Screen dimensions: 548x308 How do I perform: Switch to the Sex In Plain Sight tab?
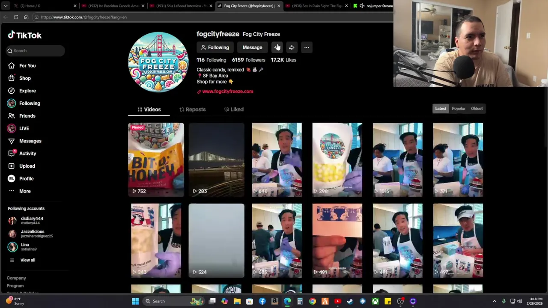(x=316, y=6)
